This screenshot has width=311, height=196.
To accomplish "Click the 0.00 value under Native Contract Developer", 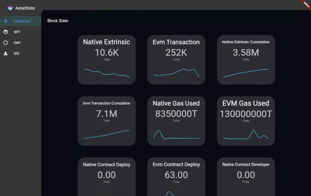I will click(246, 175).
